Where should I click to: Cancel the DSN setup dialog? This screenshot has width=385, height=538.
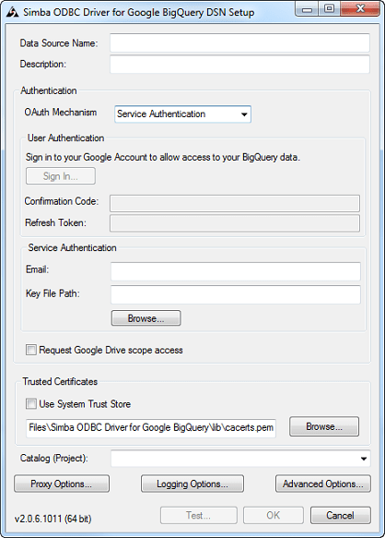[x=341, y=515]
